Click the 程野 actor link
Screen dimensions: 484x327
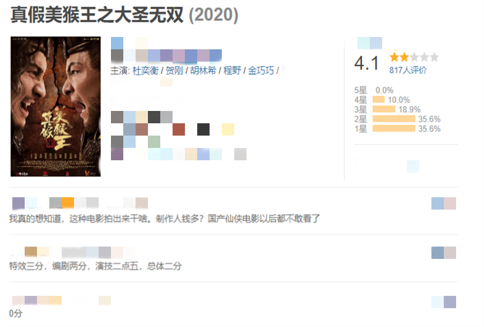(x=232, y=71)
